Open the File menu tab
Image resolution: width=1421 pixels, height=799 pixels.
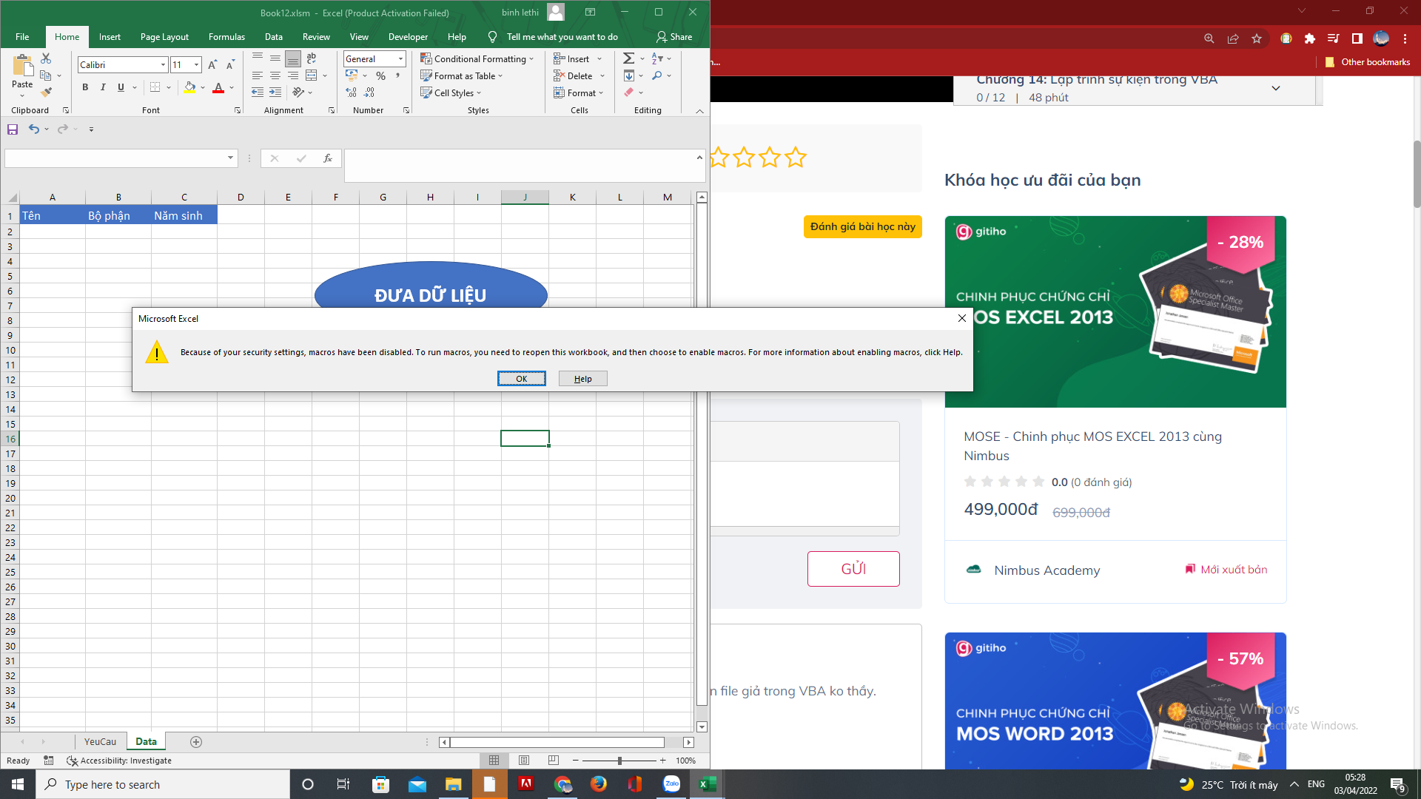coord(22,37)
